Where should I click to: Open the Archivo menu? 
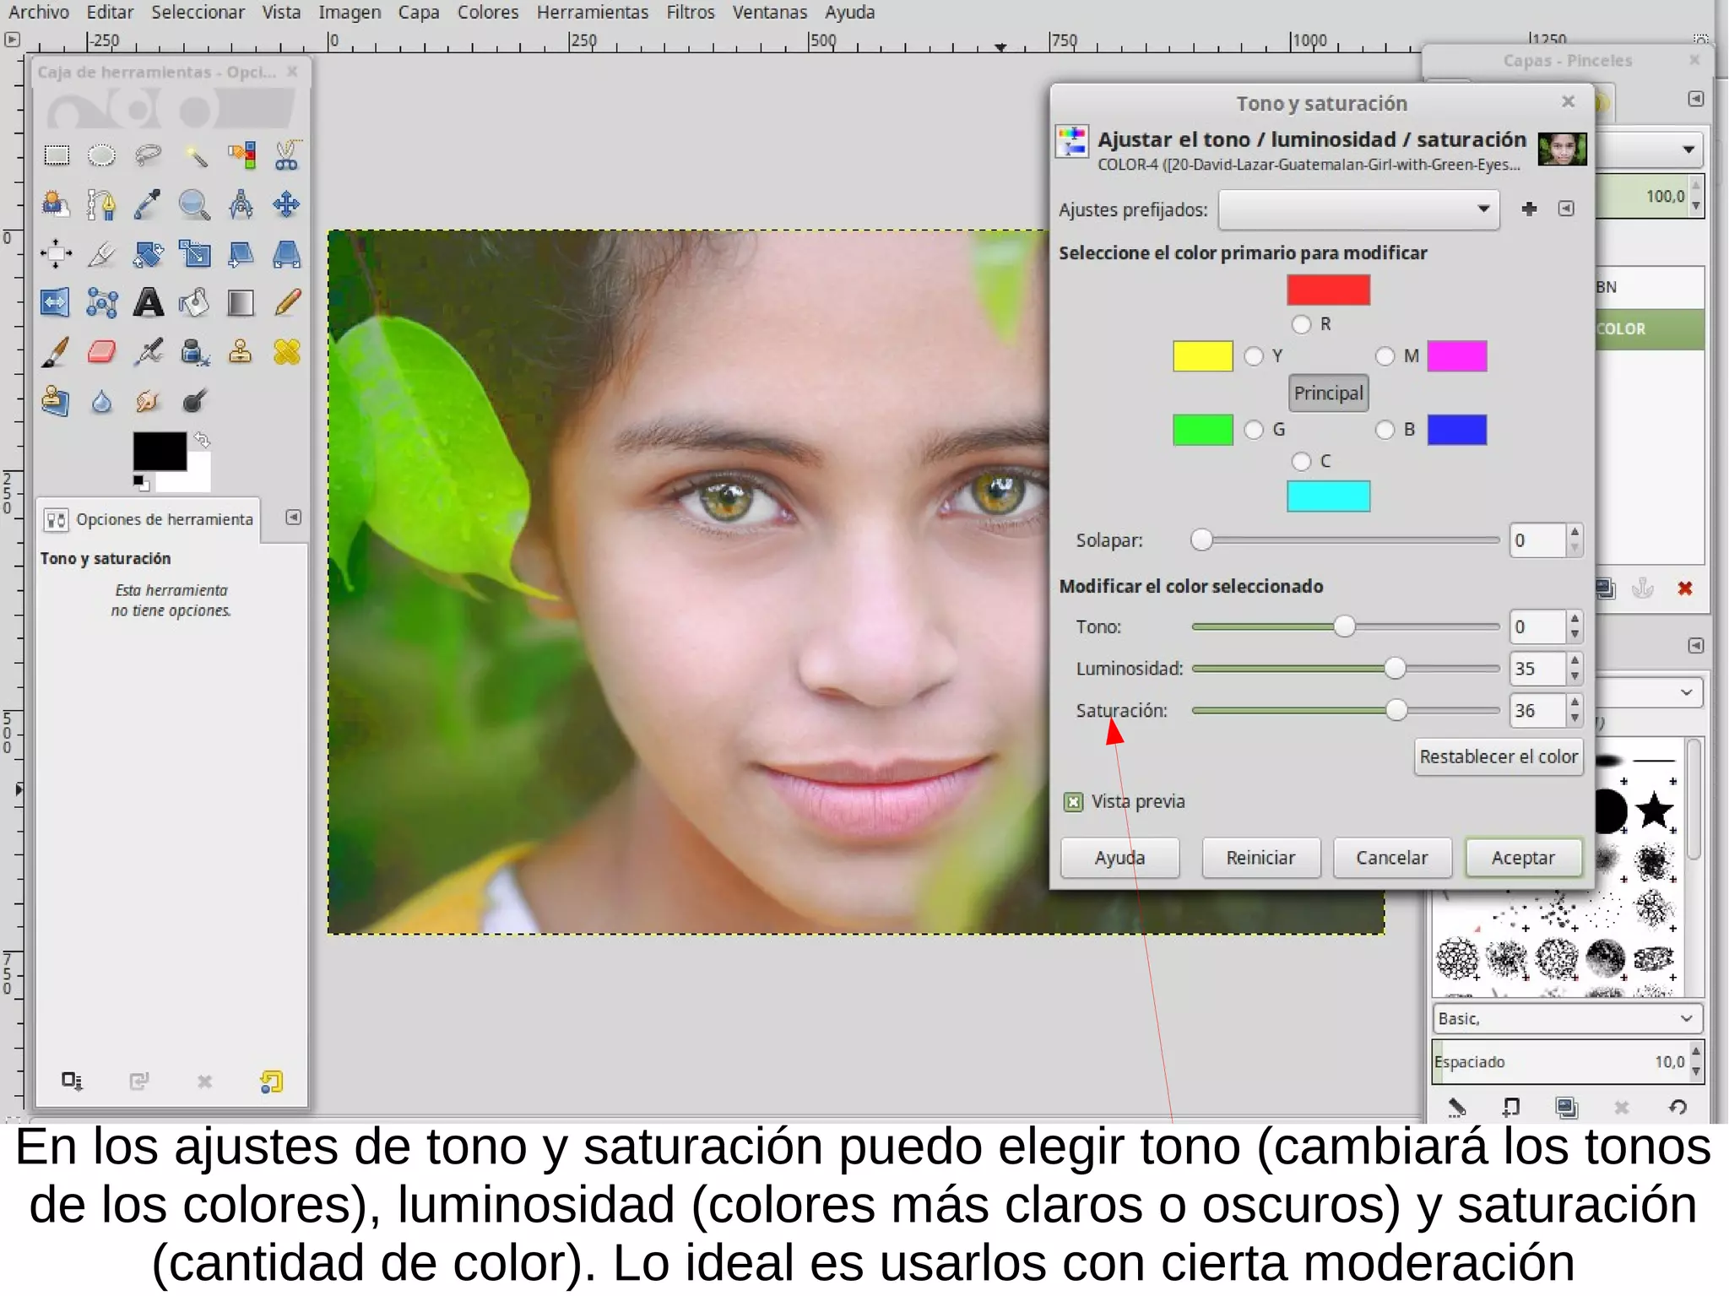[x=38, y=13]
